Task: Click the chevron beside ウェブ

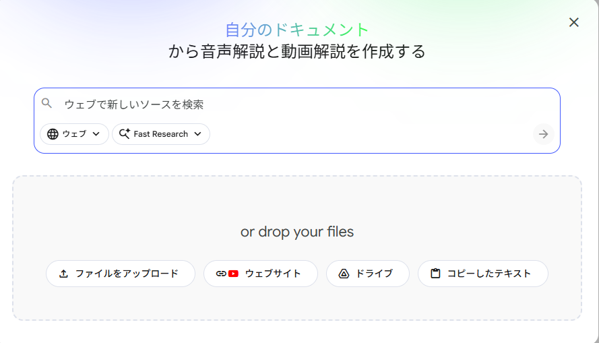Action: point(96,134)
